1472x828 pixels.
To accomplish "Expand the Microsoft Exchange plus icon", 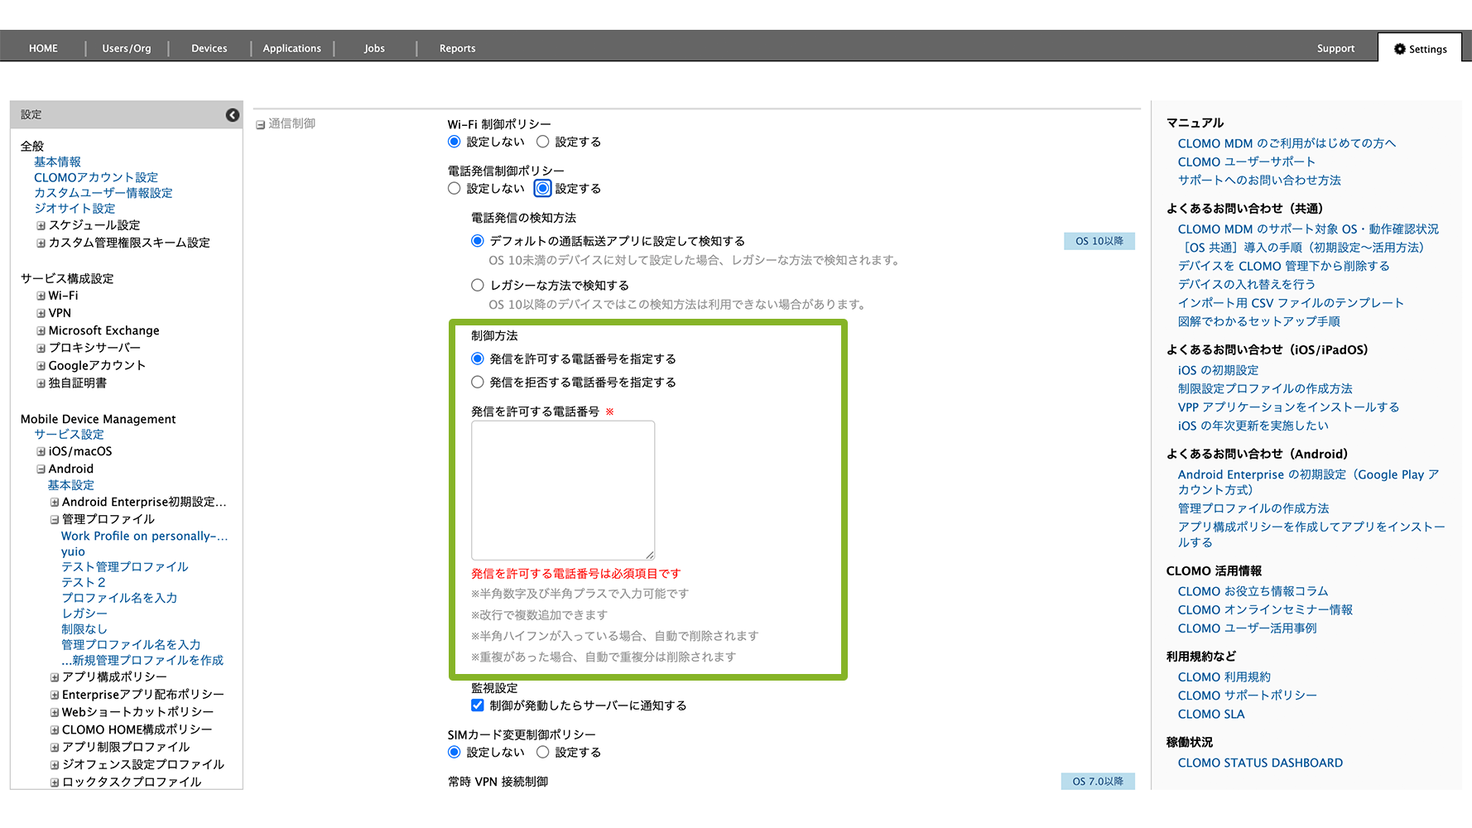I will point(41,330).
